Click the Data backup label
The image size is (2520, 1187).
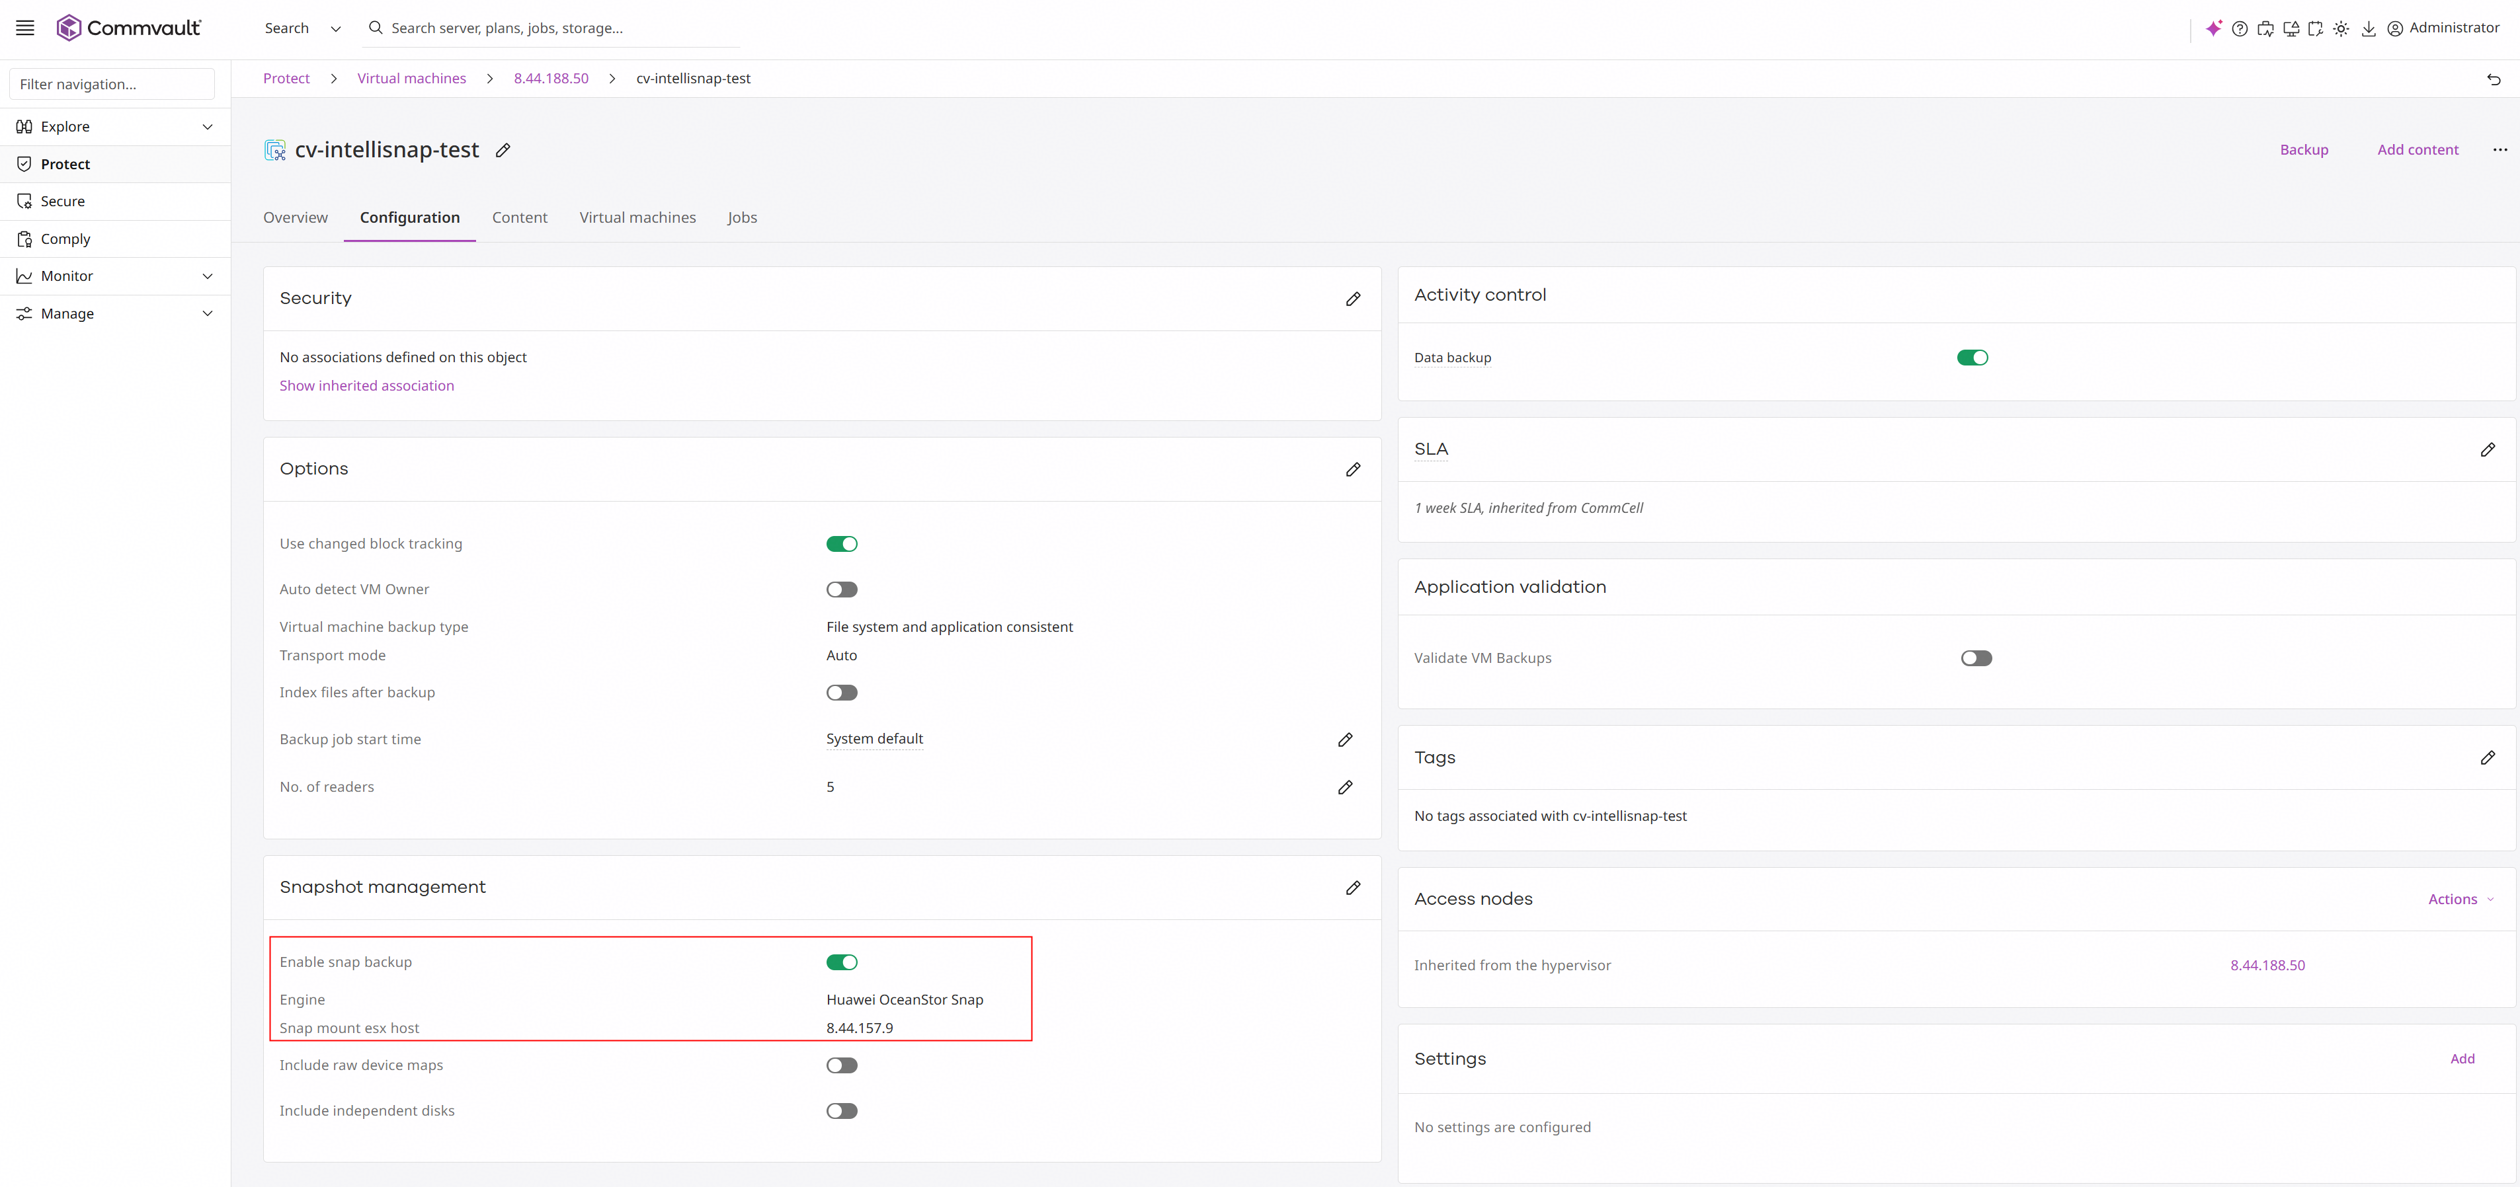click(1453, 358)
